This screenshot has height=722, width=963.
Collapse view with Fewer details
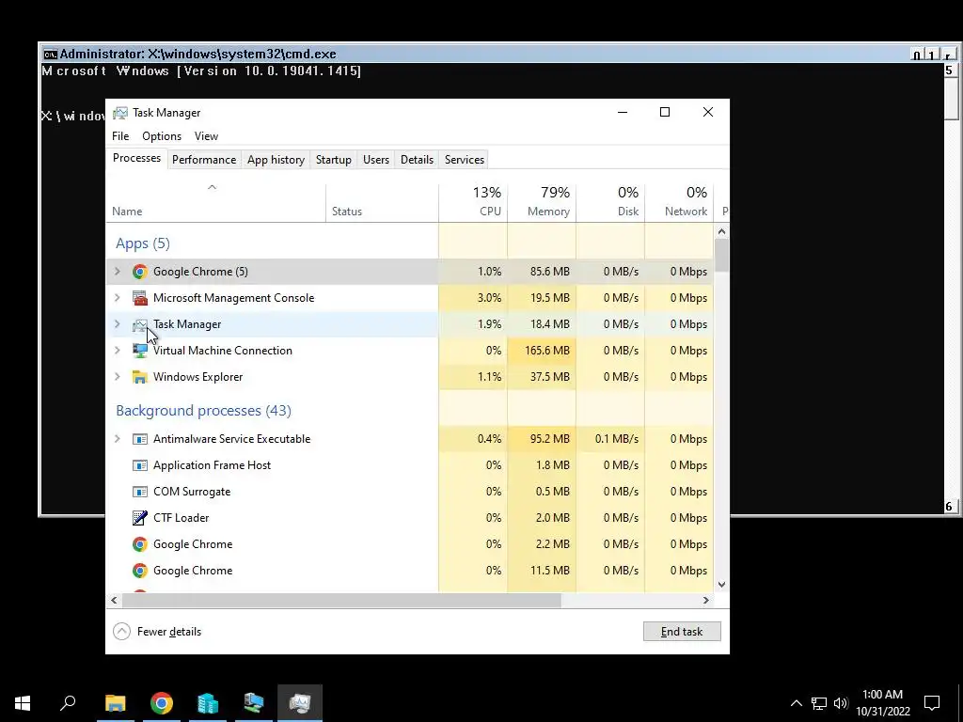(157, 632)
